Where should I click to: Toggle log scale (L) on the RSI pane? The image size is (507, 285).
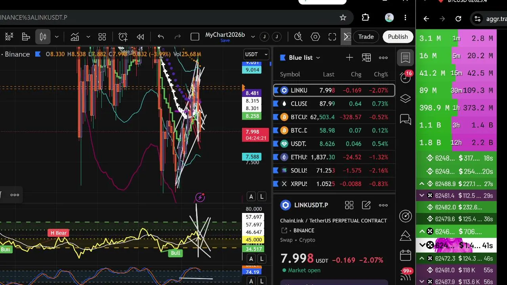(x=261, y=259)
